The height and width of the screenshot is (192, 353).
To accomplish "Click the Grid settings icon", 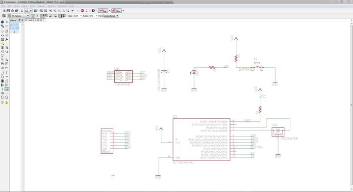I will [4, 16].
